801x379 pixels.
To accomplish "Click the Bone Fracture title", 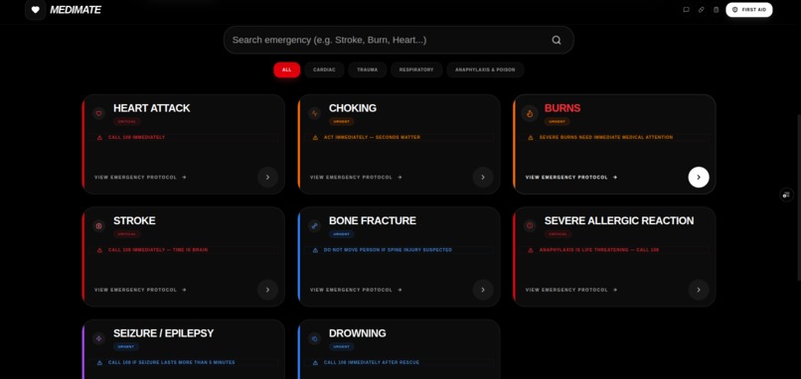I will tap(373, 221).
